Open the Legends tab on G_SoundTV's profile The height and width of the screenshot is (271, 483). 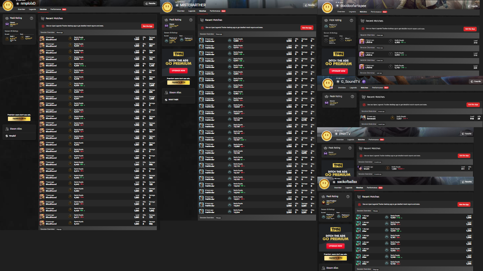tap(353, 88)
